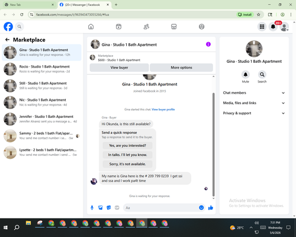The image size is (296, 237).
Task: Open conversation information purple icon
Action: (208, 44)
